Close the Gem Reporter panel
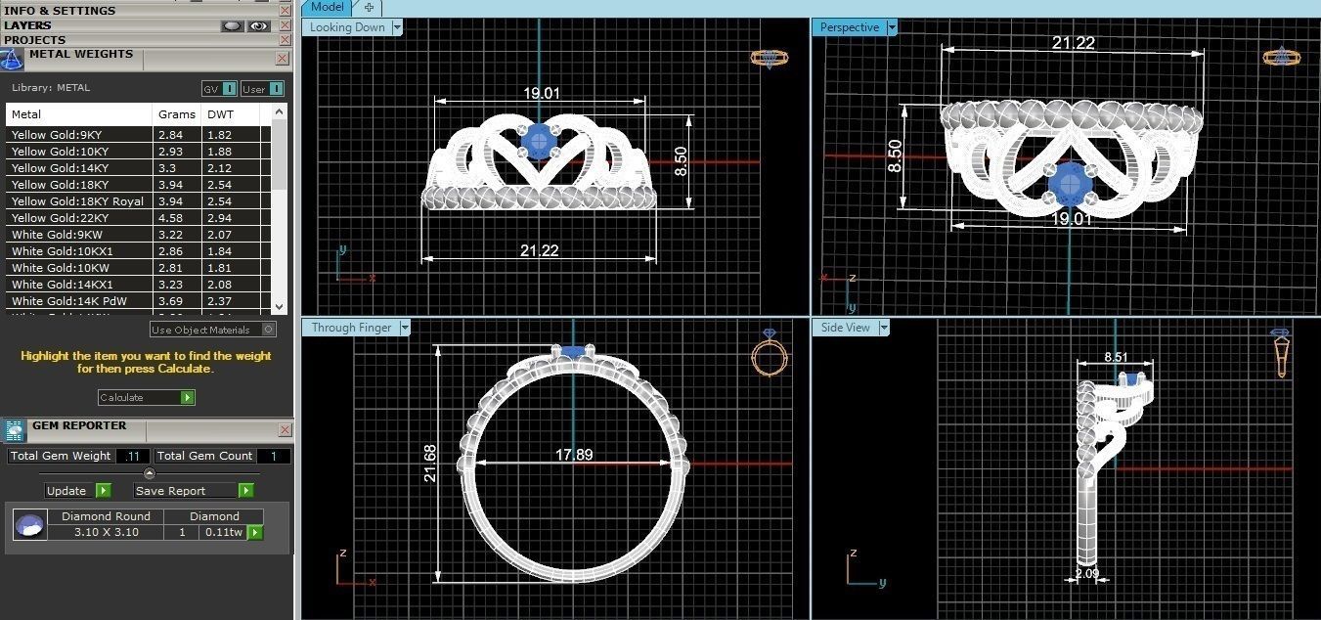This screenshot has height=620, width=1321. pyautogui.click(x=285, y=430)
